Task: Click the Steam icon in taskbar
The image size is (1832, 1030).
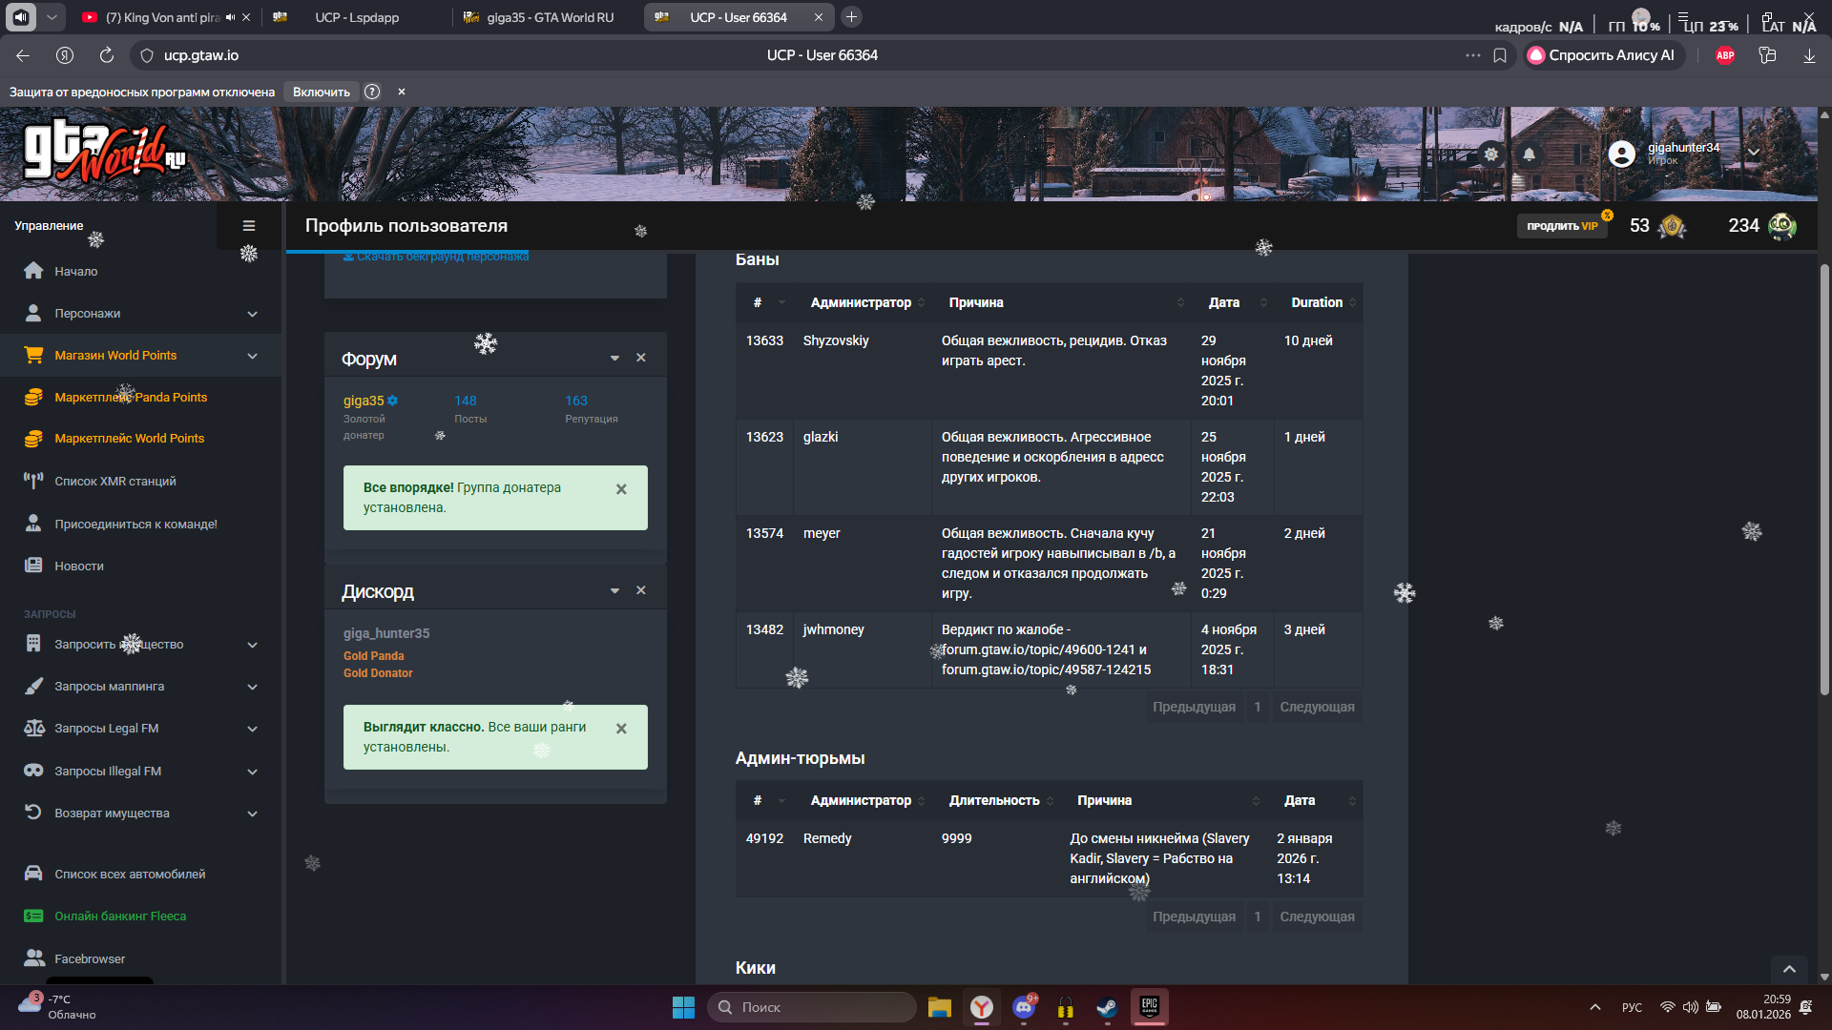Action: point(1107,1007)
